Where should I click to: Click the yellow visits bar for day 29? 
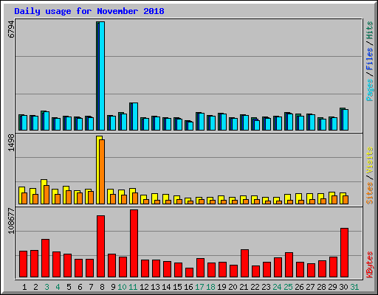point(331,198)
